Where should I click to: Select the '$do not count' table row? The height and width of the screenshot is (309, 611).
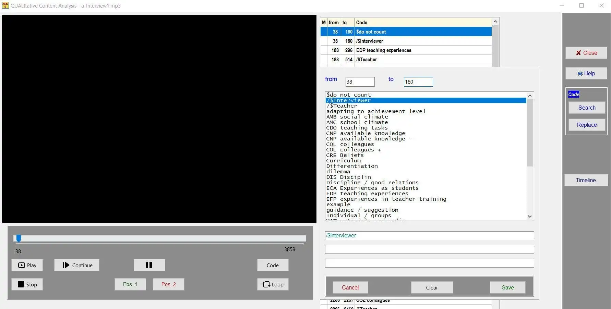tap(406, 32)
